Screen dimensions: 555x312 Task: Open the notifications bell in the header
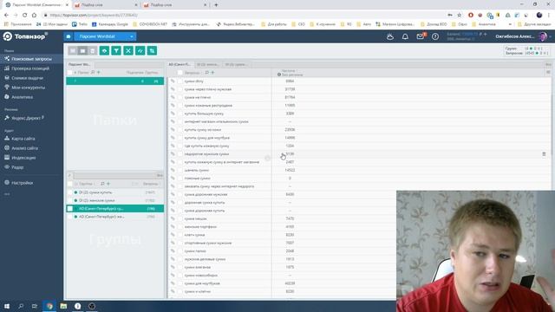click(x=405, y=36)
